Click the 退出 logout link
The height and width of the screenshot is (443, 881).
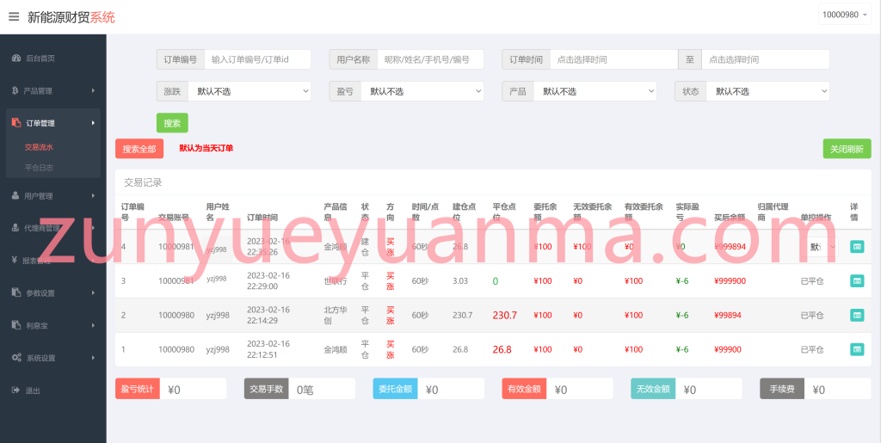[33, 391]
